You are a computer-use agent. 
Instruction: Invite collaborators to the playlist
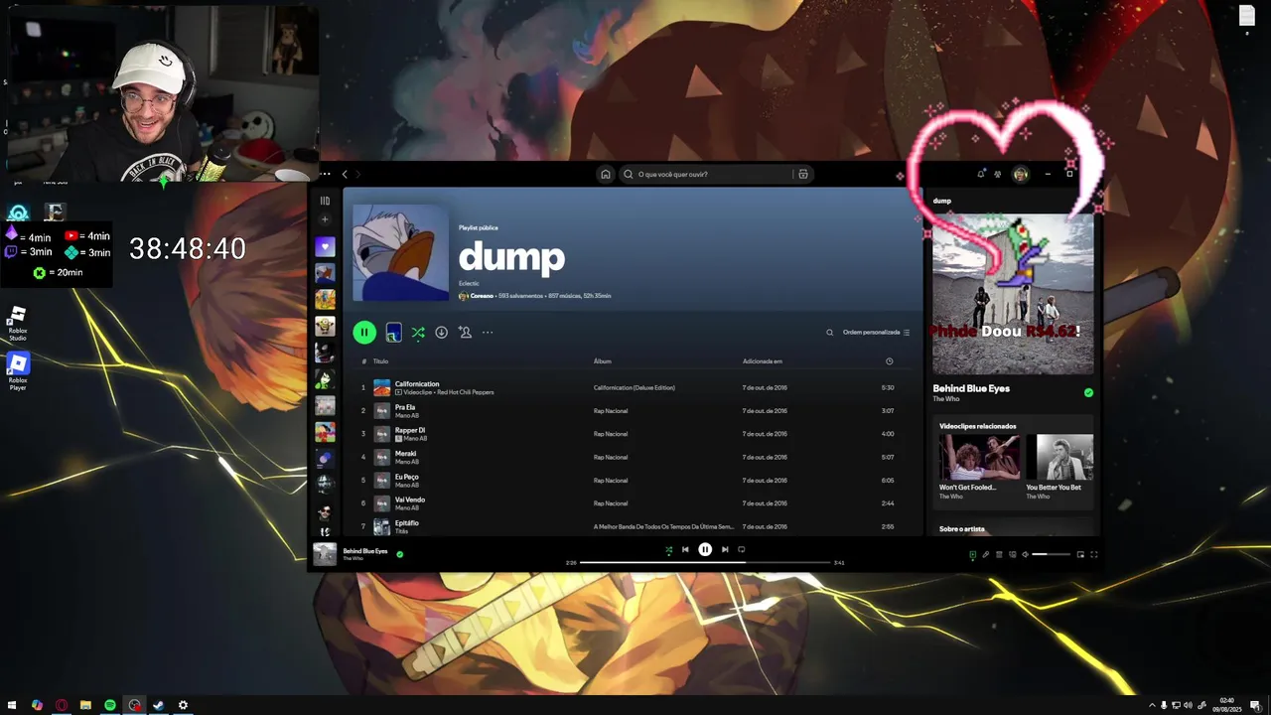465,333
